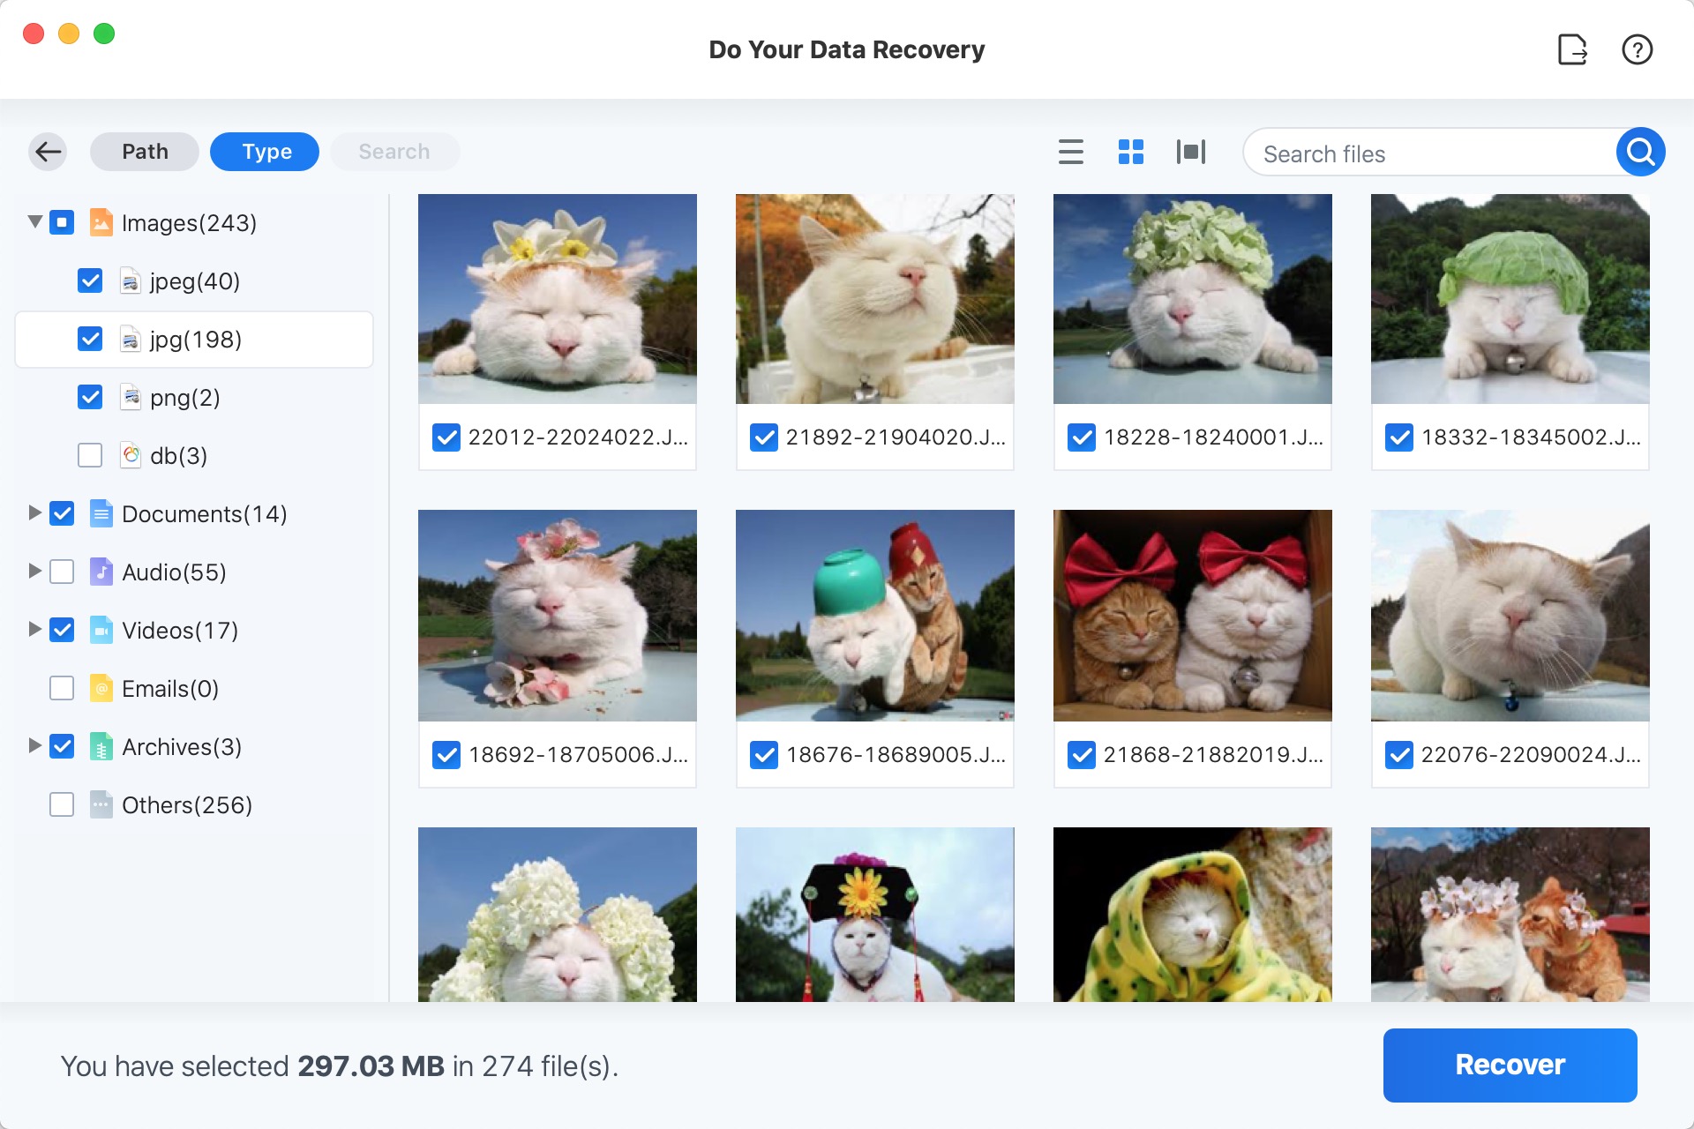
Task: Open the cat with teal bowl thumbnail
Action: coord(875,616)
